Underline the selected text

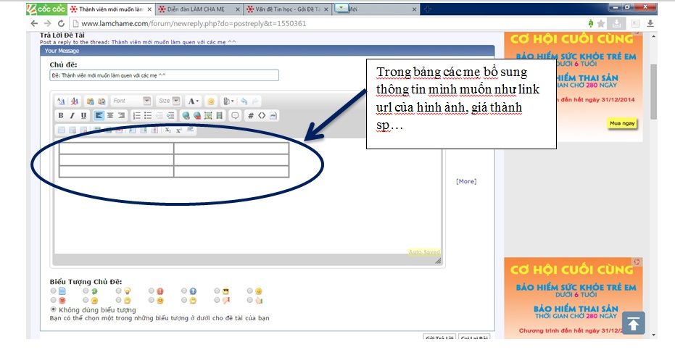point(83,115)
